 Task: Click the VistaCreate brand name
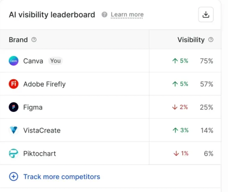click(x=42, y=130)
